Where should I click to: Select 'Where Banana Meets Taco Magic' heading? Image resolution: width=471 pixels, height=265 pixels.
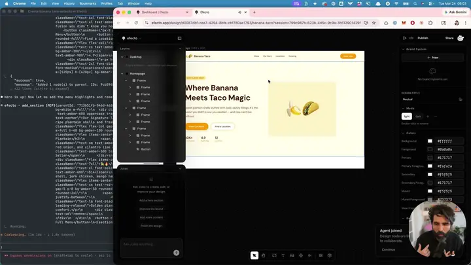tap(217, 93)
